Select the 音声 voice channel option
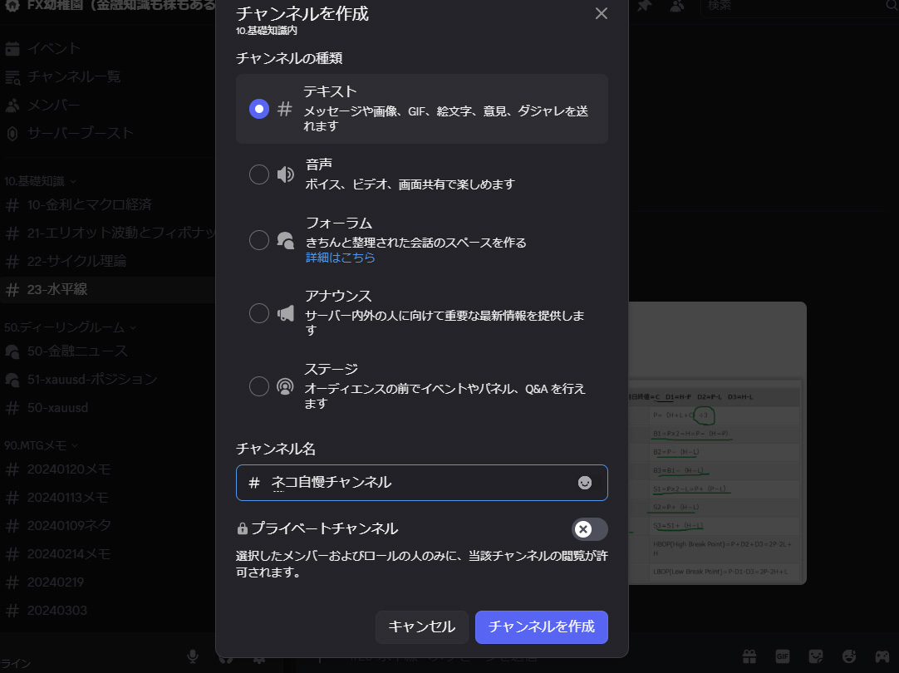Viewport: 899px width, 673px height. pyautogui.click(x=259, y=174)
